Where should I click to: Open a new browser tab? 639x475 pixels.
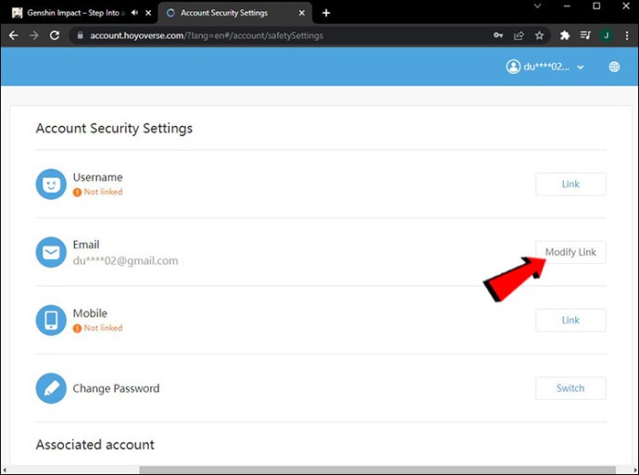(326, 13)
